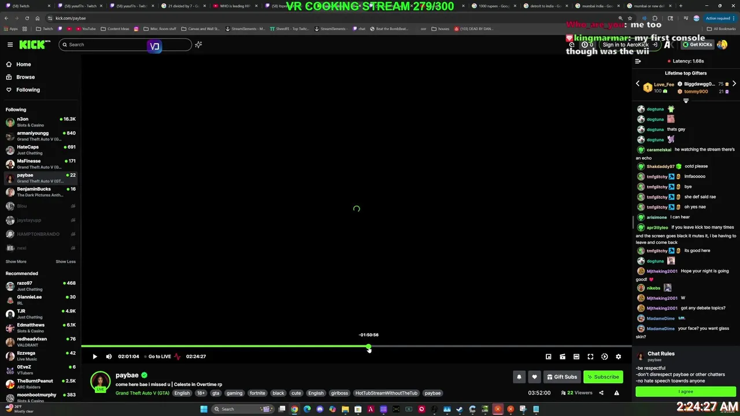
Task: Open Love_Fee top gifter profile
Action: point(664,84)
